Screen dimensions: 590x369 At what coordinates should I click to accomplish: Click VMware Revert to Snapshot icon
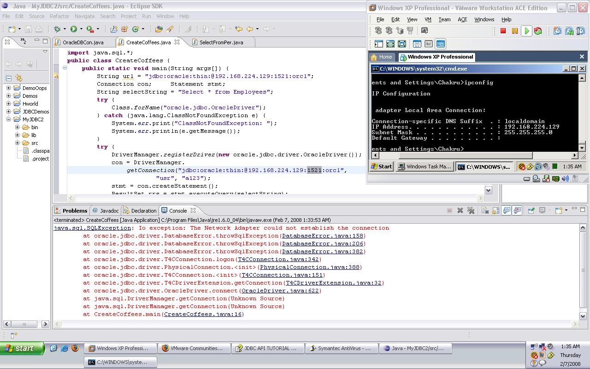coord(569,31)
